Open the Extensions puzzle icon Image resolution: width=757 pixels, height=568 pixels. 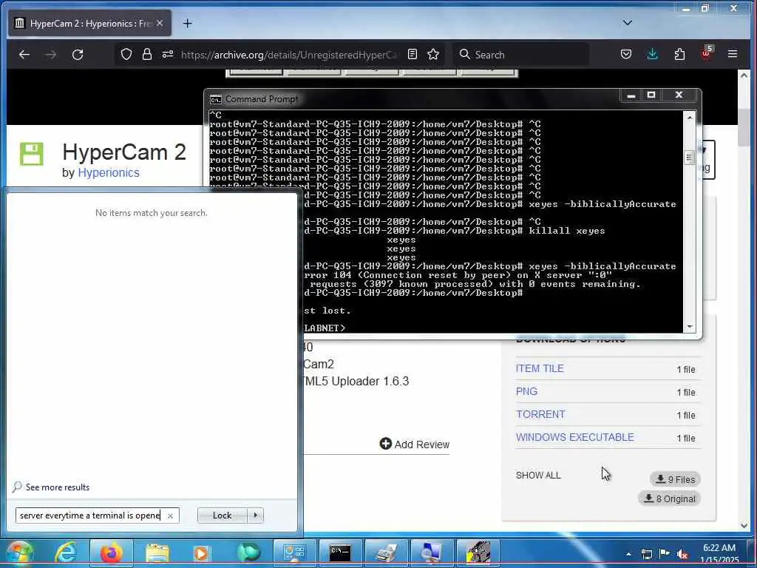(x=679, y=55)
